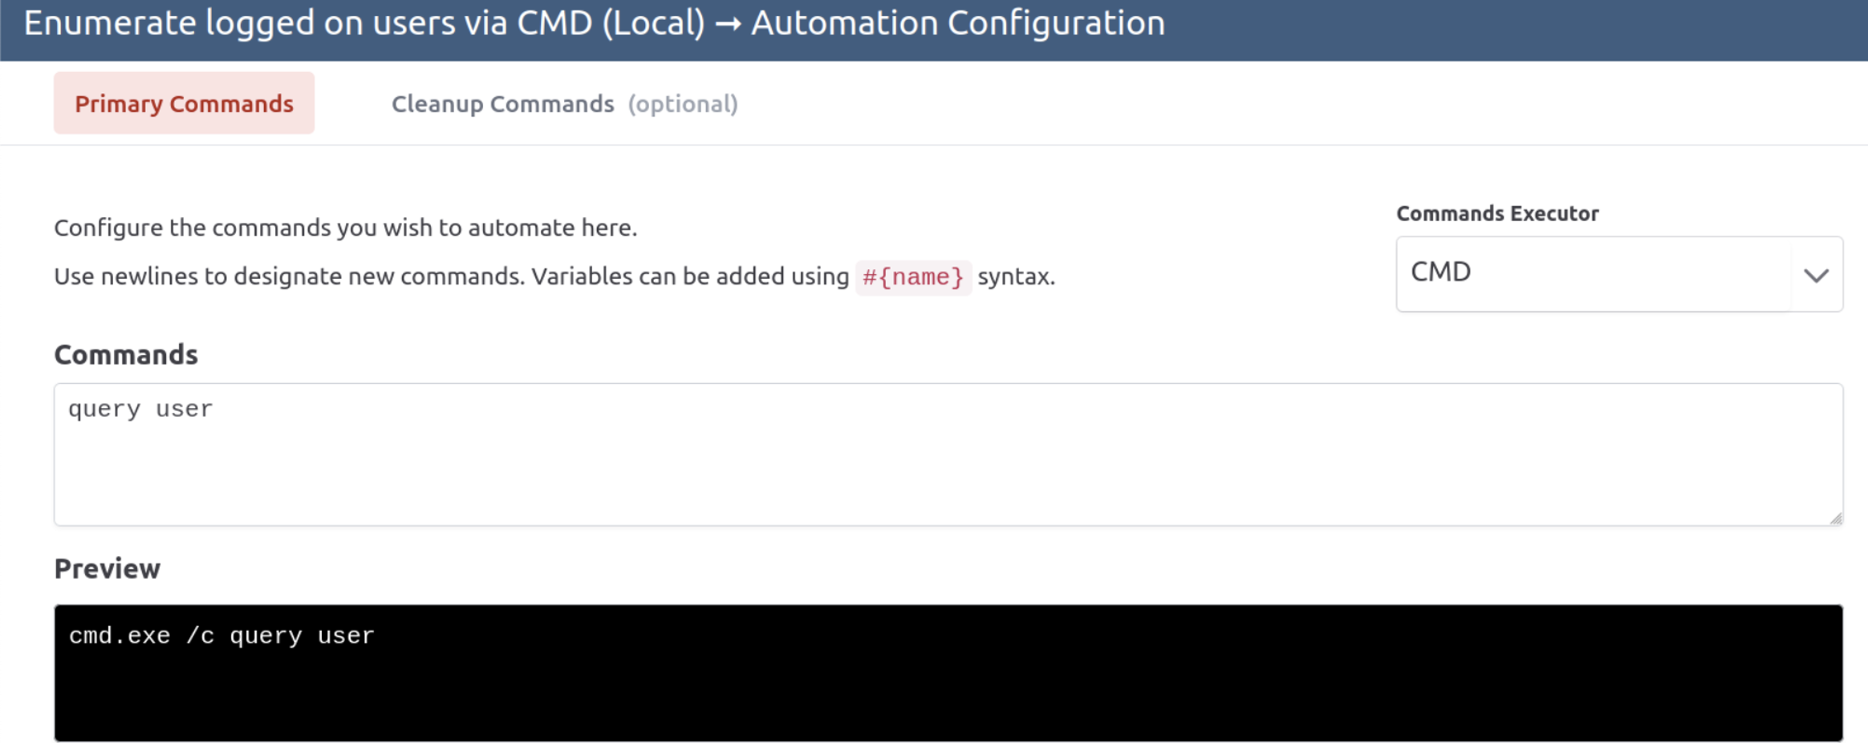Click 'Automation Configuration' in the header
The width and height of the screenshot is (1868, 743).
958,23
